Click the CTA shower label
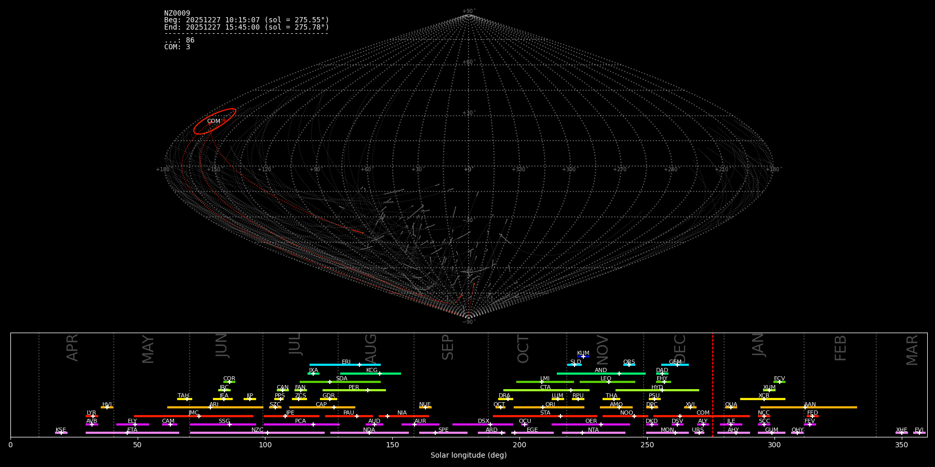Image resolution: width=935 pixels, height=467 pixels. pyautogui.click(x=545, y=388)
